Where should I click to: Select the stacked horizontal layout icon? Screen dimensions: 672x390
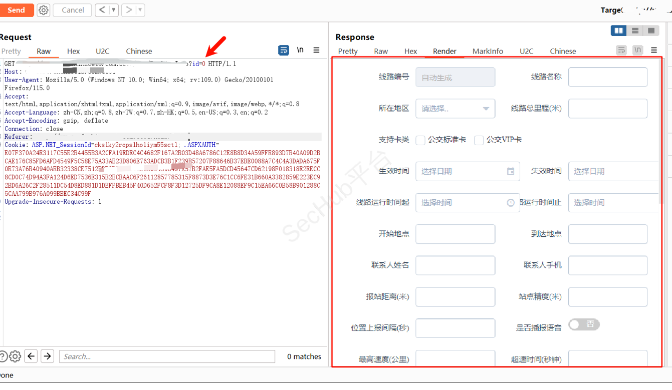635,31
